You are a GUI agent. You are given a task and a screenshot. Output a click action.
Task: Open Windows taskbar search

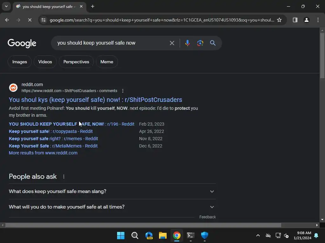[x=135, y=235]
